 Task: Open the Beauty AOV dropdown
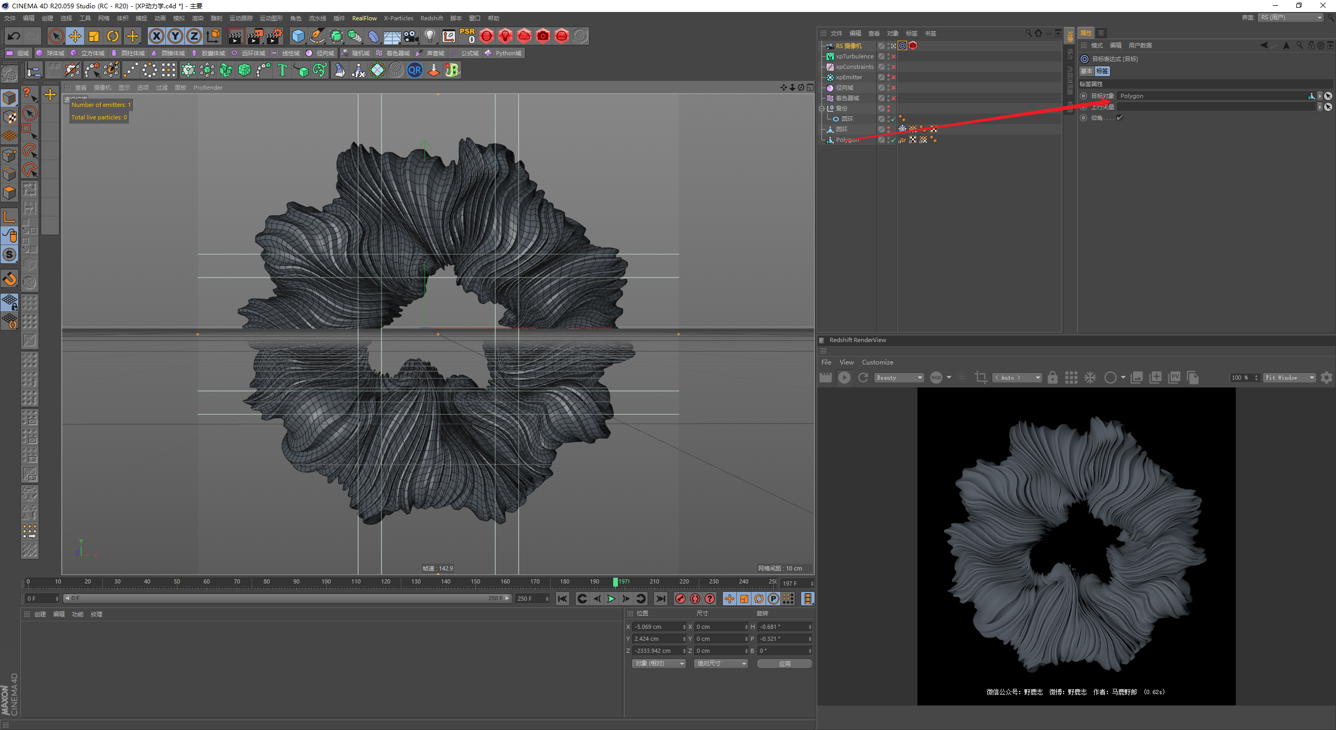coord(899,378)
